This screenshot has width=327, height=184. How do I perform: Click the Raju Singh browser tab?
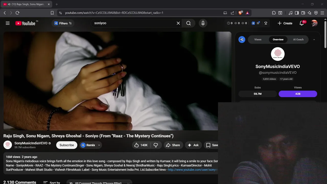point(26,4)
